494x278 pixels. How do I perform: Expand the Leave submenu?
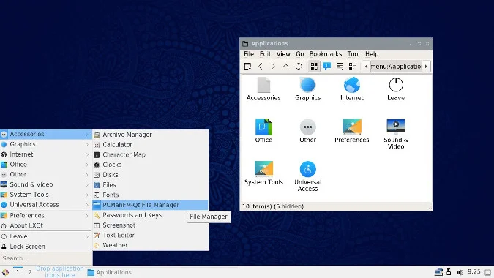[x=45, y=236]
